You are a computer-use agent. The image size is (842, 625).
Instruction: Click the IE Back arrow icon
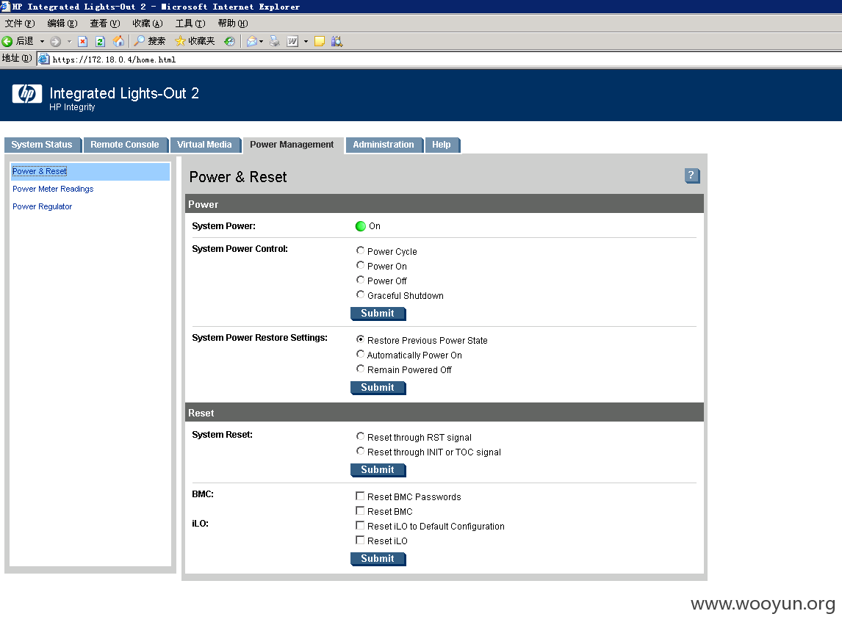pos(7,41)
